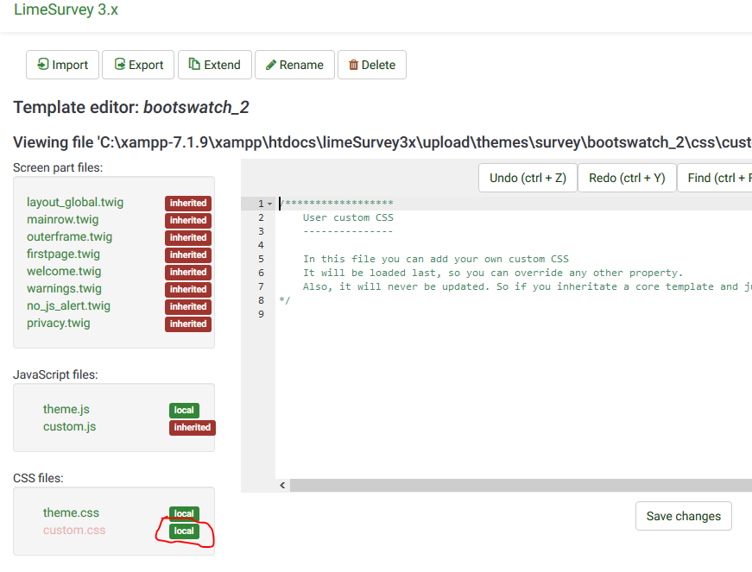Screen dimensions: 752x572
Task: Select the custom.css file
Action: [74, 530]
